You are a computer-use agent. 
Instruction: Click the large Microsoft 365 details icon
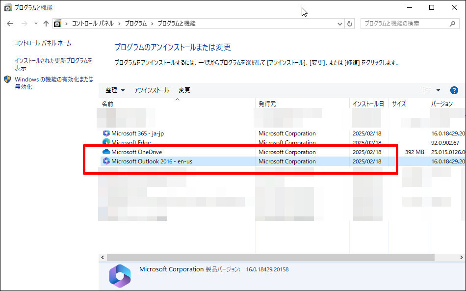click(120, 276)
